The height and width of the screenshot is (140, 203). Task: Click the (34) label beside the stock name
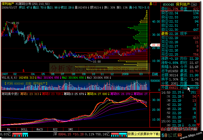(194, 4)
